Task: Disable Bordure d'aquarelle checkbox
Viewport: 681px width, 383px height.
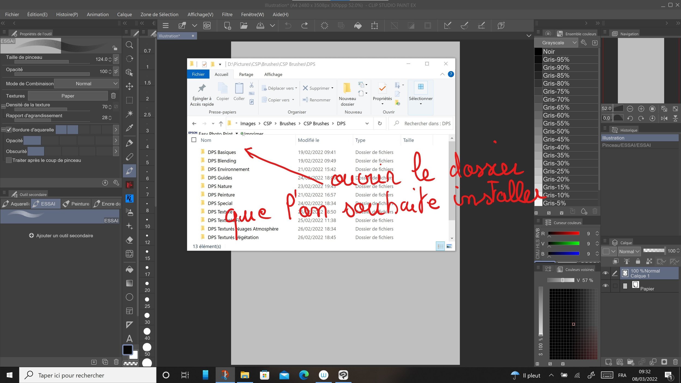Action: point(9,130)
